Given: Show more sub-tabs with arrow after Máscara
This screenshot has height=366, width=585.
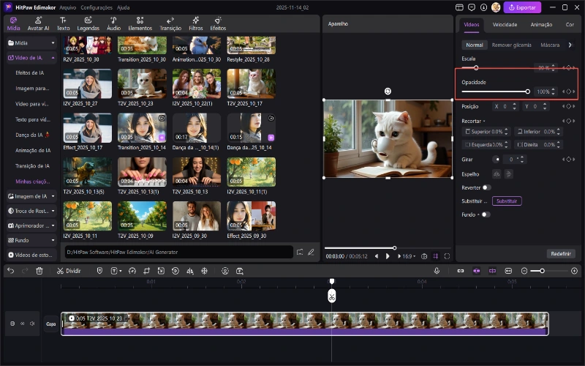Looking at the screenshot, I should coord(570,45).
